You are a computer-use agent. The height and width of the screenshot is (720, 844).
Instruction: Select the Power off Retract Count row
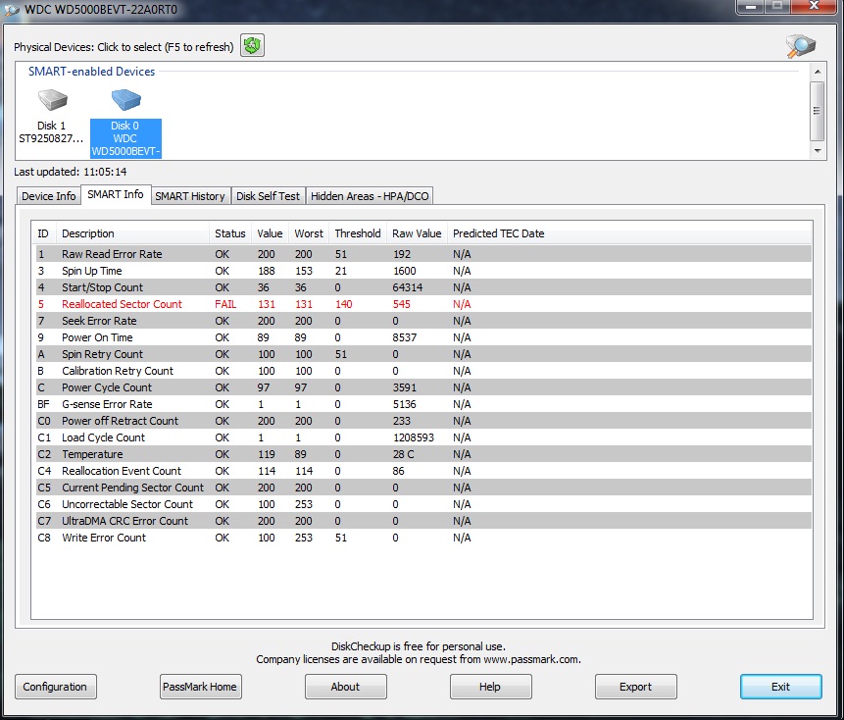[423, 421]
